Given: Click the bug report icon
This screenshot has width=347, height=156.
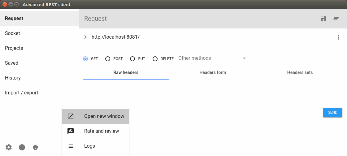Looking at the screenshot, I should click(x=35, y=147).
